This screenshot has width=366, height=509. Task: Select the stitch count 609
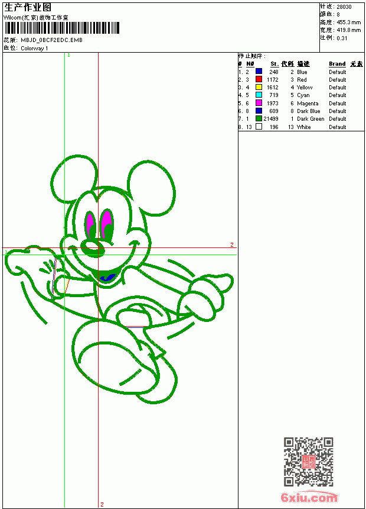[274, 111]
